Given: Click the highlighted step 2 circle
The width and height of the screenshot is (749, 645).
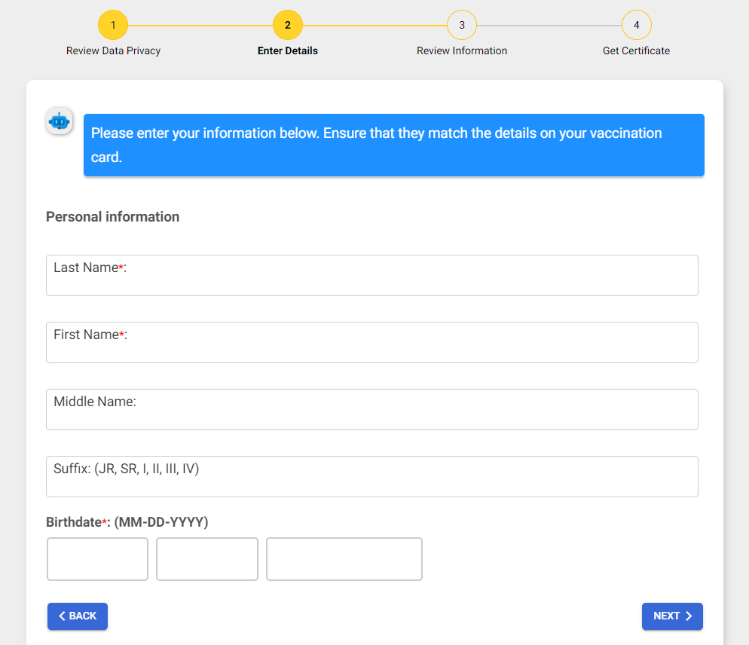Looking at the screenshot, I should click(x=287, y=25).
